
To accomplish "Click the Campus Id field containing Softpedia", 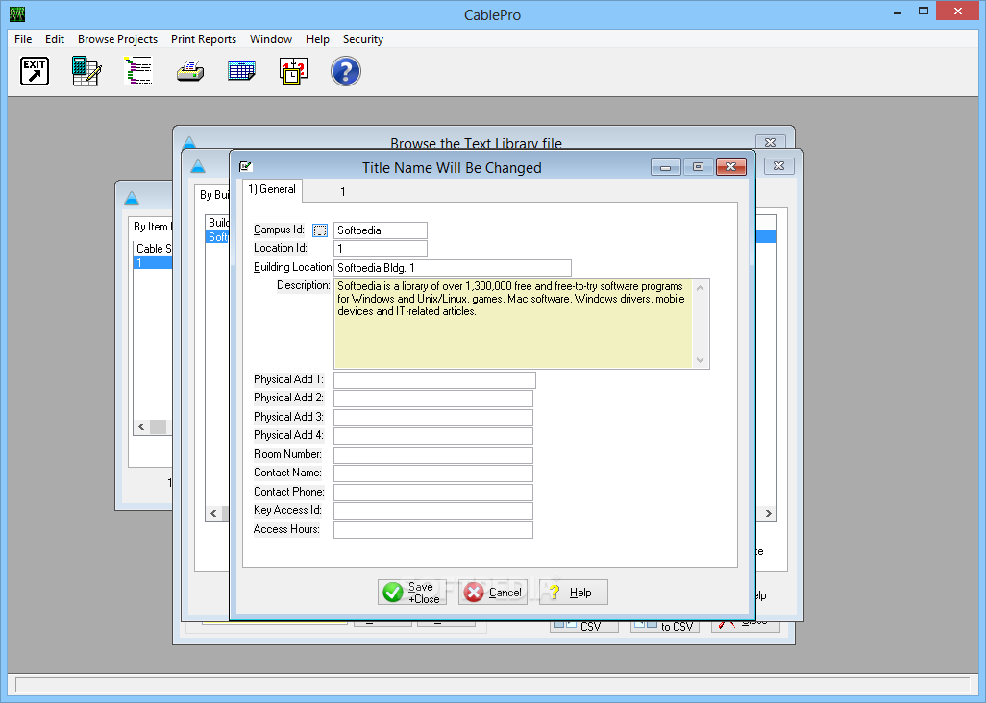I will tap(381, 230).
